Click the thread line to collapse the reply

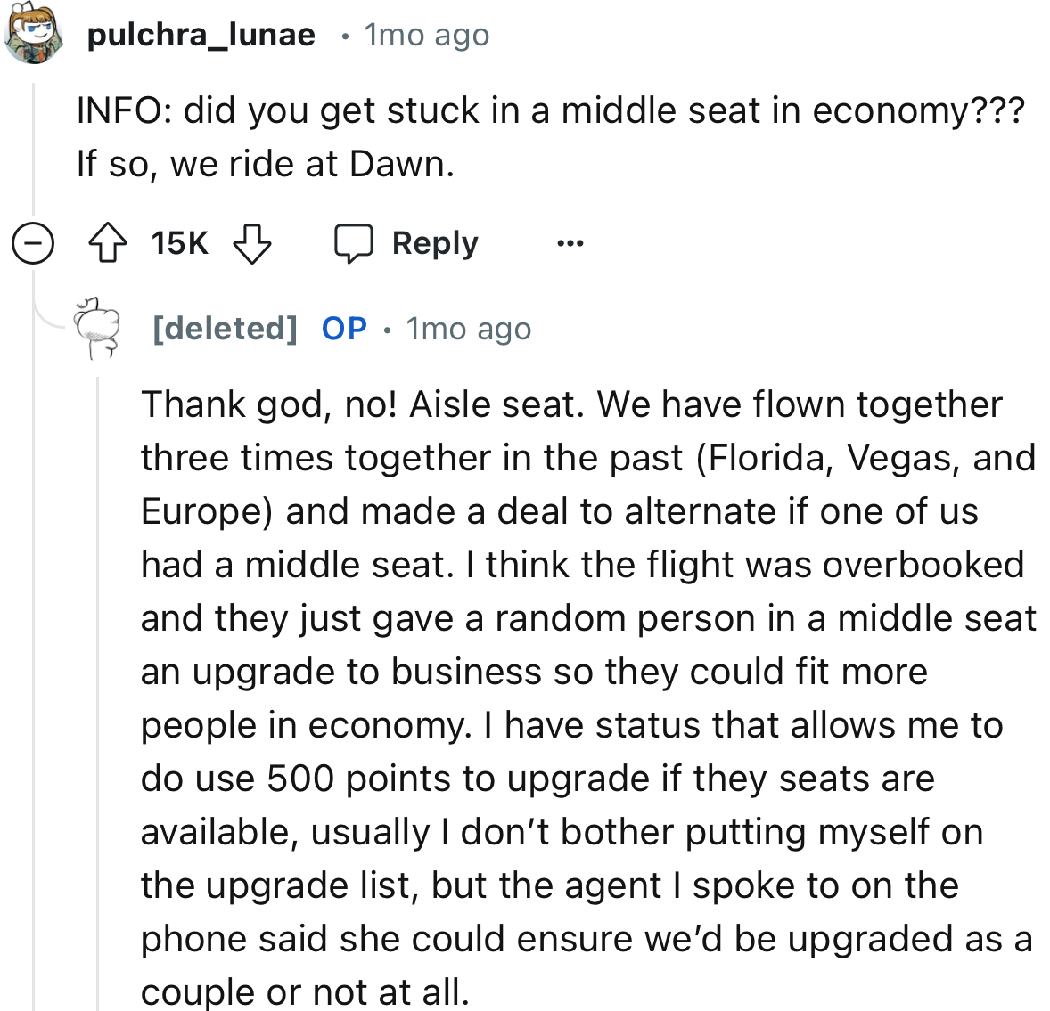click(x=98, y=624)
